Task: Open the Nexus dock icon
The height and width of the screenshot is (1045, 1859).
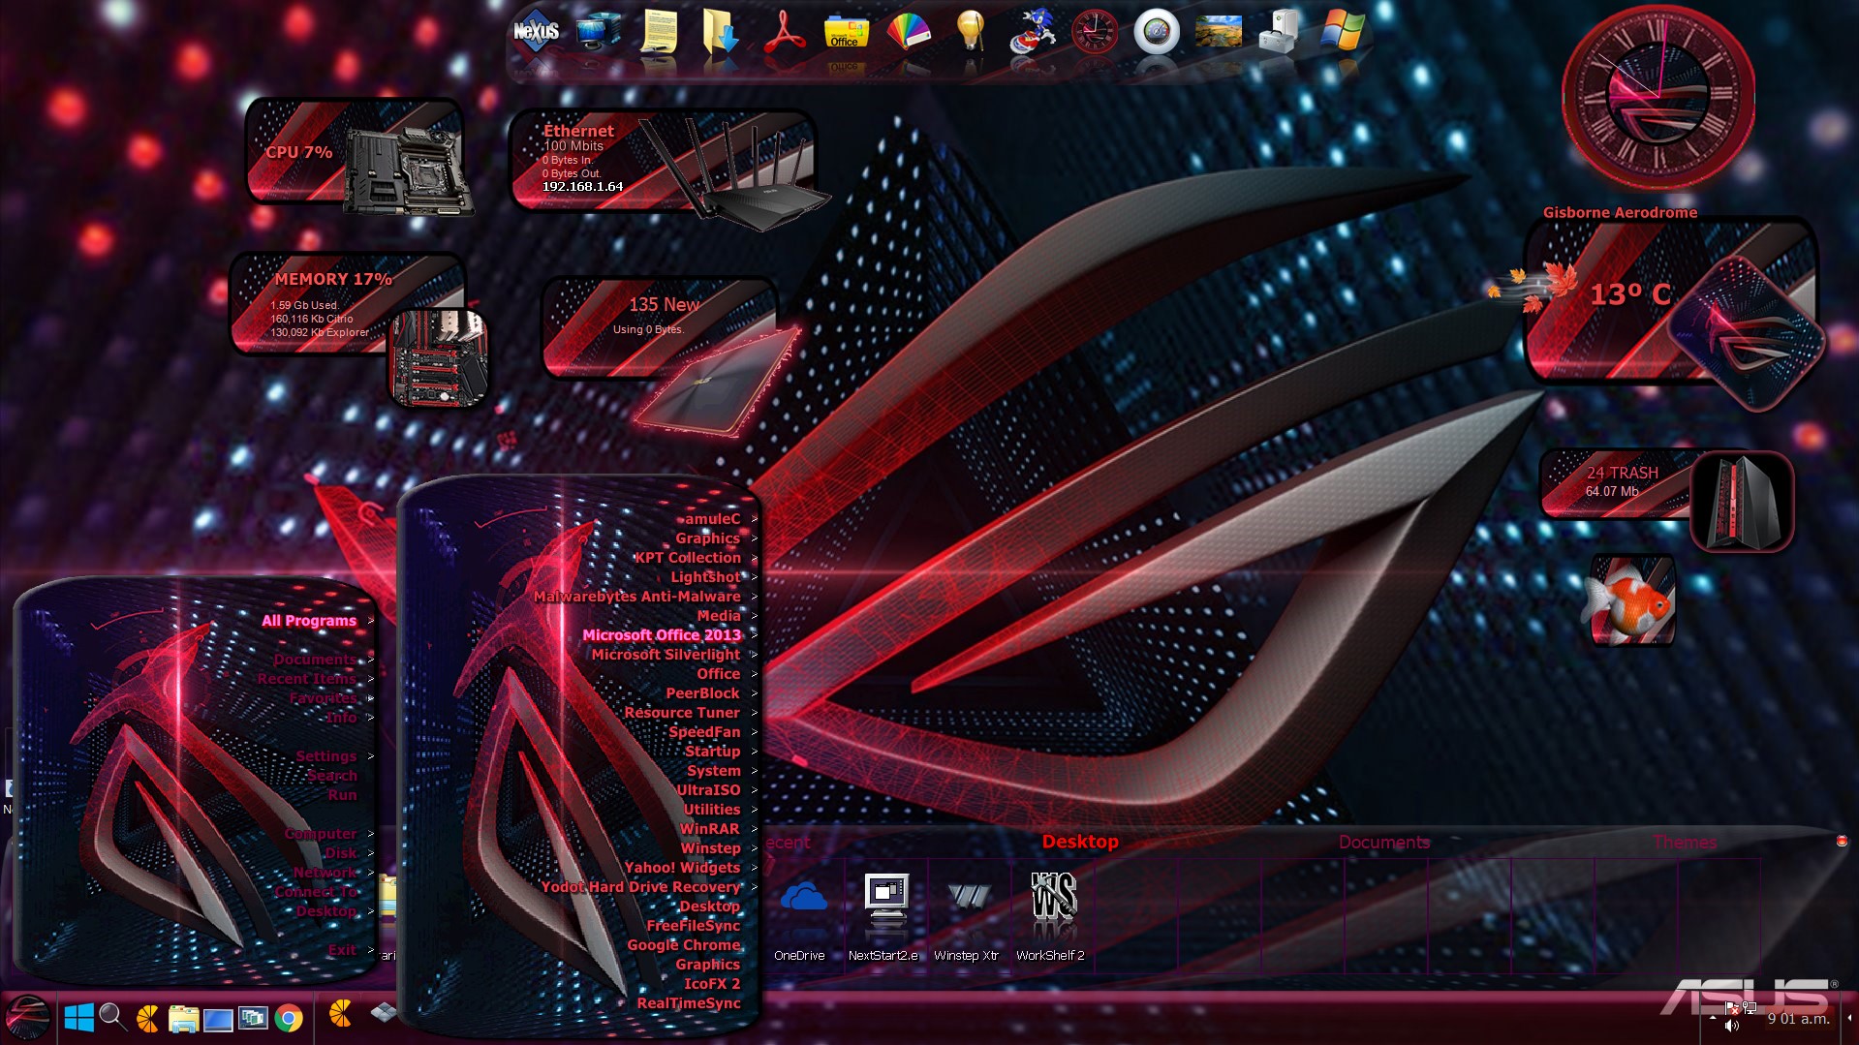Action: point(536,33)
